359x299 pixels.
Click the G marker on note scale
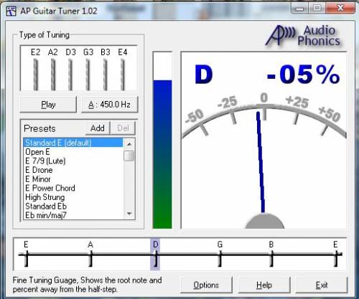click(x=220, y=255)
